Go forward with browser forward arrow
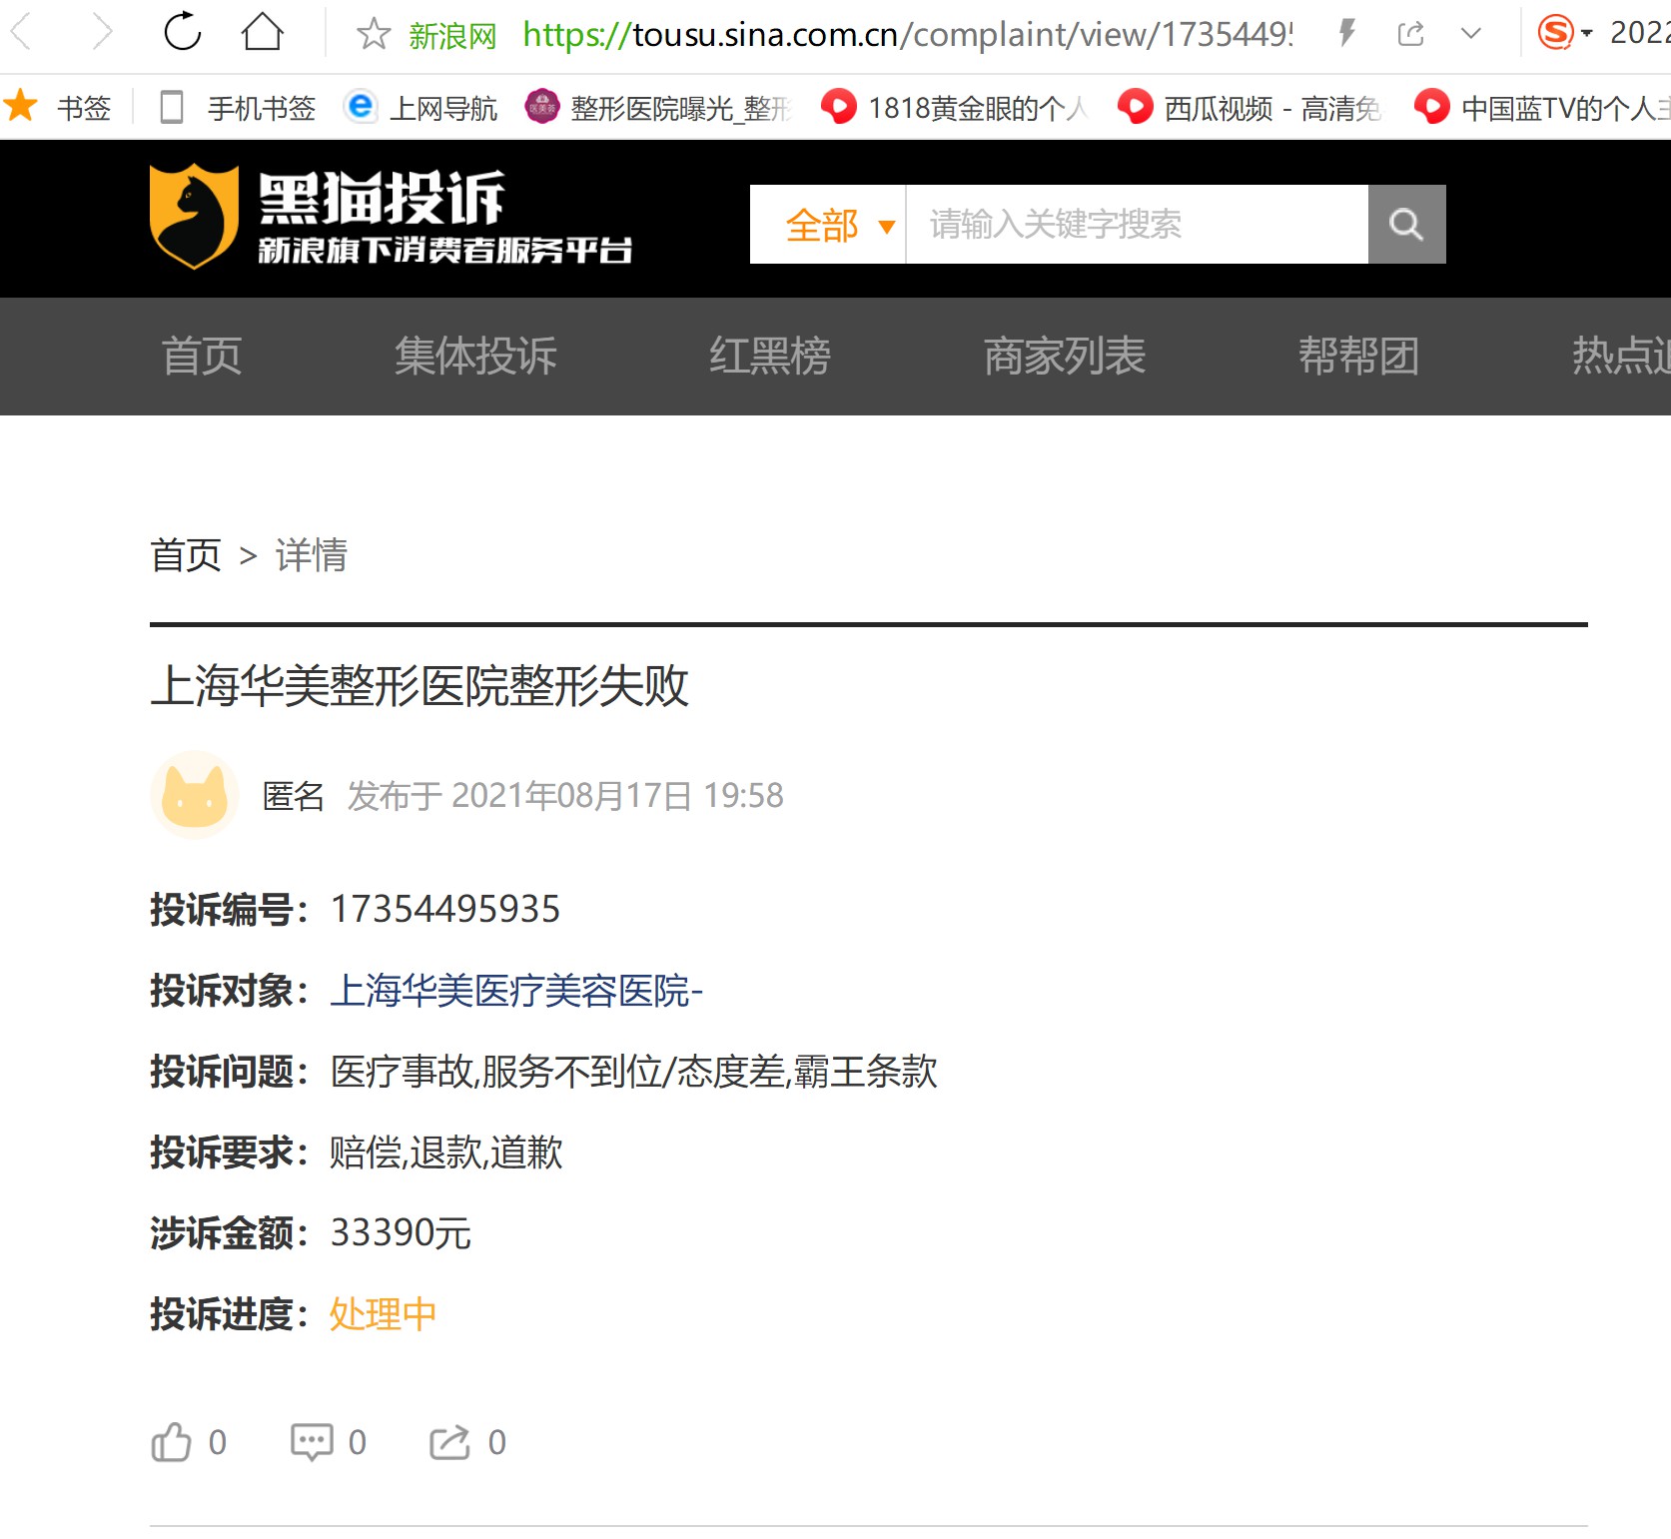This screenshot has width=1671, height=1539. [102, 33]
